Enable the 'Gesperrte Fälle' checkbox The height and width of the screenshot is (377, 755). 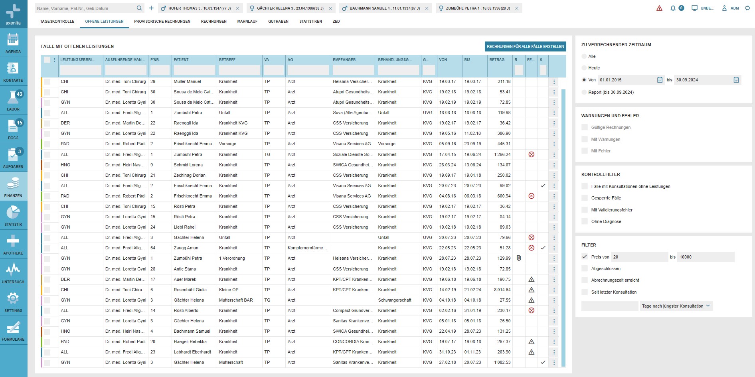click(x=585, y=198)
